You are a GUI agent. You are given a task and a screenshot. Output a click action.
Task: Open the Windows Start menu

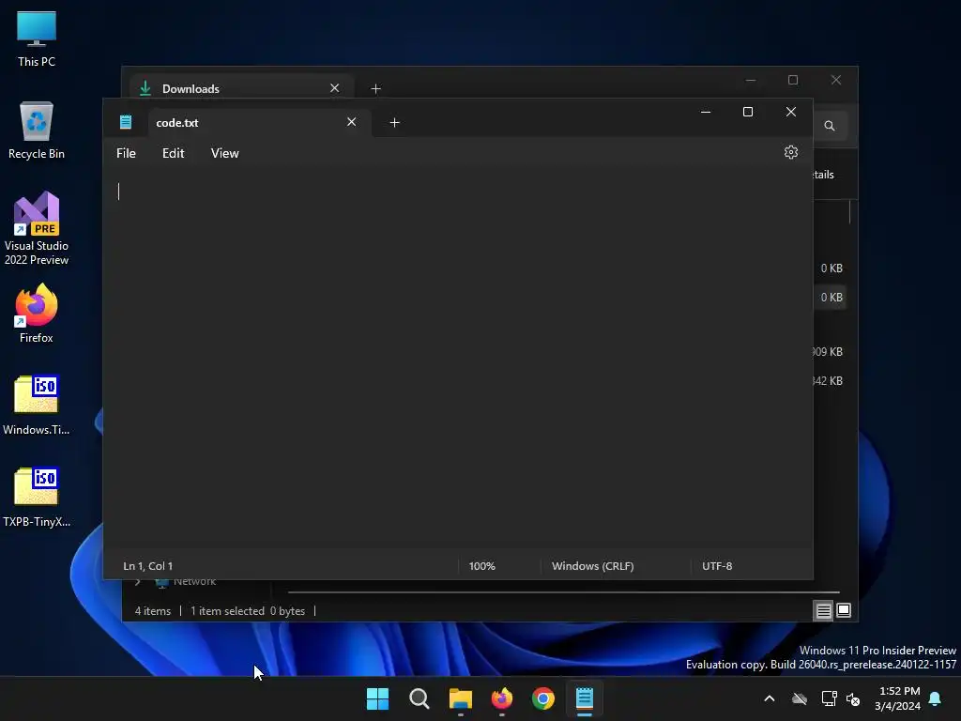pyautogui.click(x=377, y=698)
